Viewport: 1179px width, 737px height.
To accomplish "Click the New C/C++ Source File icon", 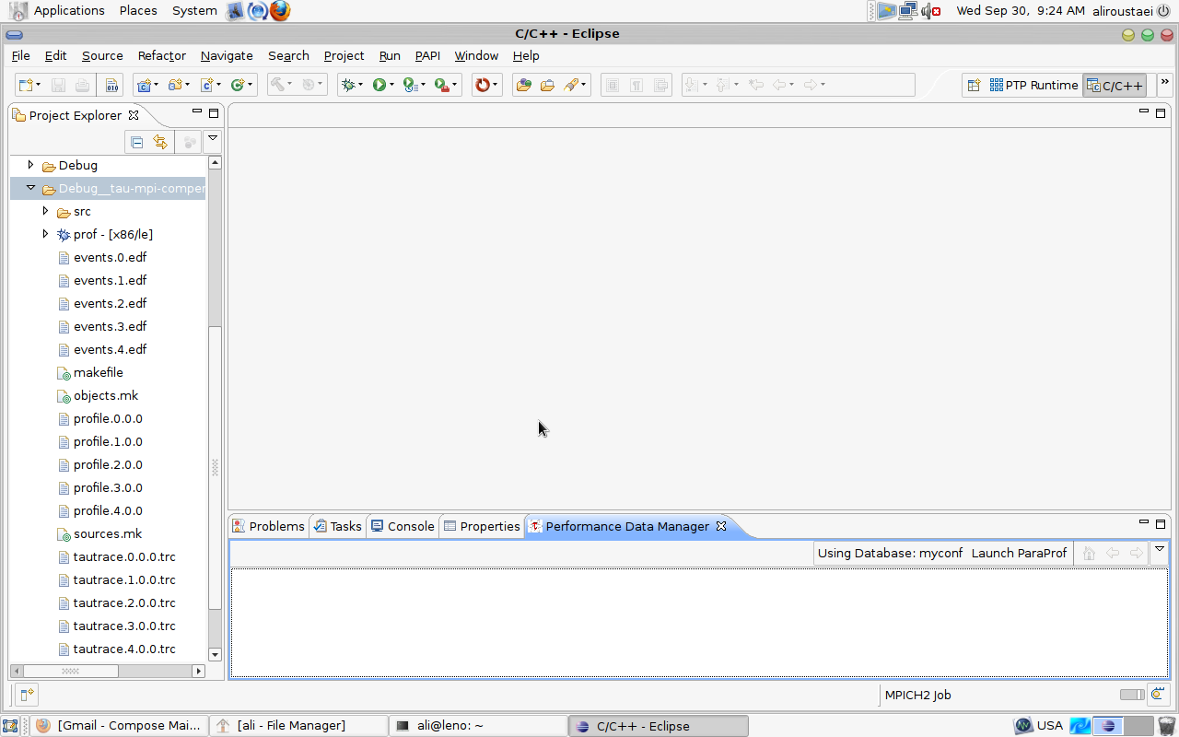I will [x=207, y=85].
